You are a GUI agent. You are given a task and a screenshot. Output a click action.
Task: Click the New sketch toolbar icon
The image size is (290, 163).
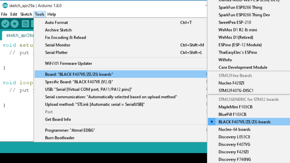[25, 24]
